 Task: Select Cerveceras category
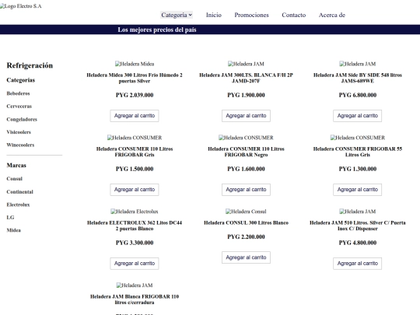19,107
